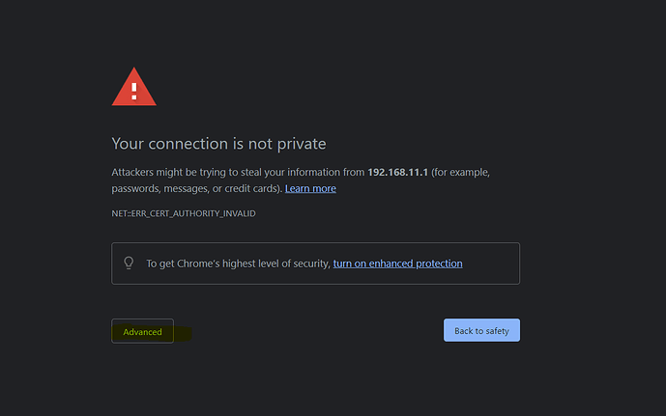
Task: Click the NET::ERR_CERT_AUTHORITY_INVALID error code
Action: [x=184, y=213]
